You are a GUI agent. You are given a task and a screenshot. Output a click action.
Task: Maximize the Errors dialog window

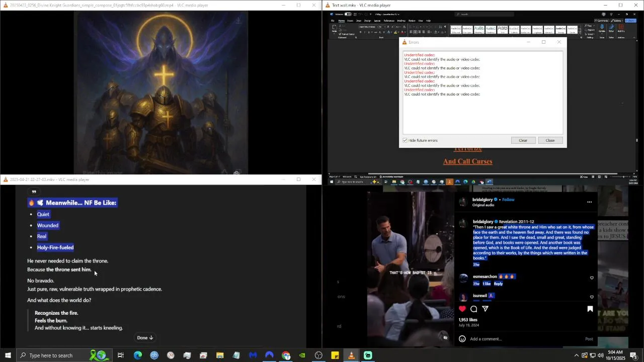pyautogui.click(x=543, y=42)
